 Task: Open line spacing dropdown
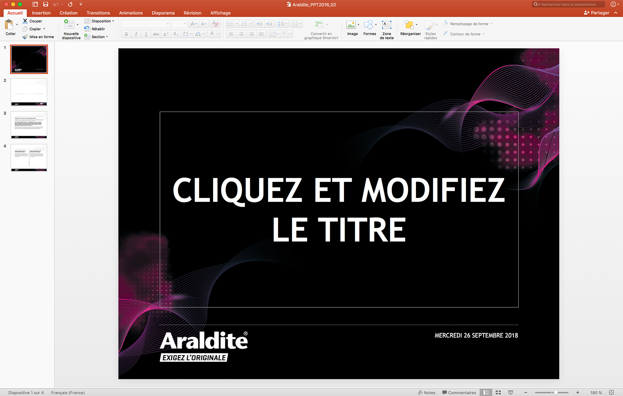pyautogui.click(x=282, y=24)
